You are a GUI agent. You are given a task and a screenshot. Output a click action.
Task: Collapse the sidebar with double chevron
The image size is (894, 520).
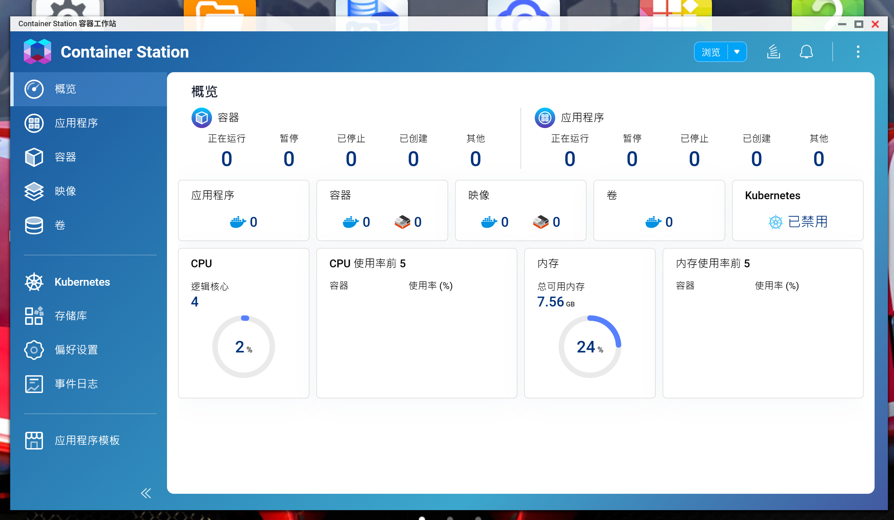point(146,493)
